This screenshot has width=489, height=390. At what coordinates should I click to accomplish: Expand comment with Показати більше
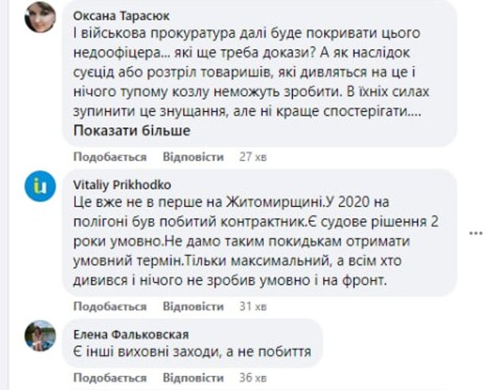tap(132, 131)
